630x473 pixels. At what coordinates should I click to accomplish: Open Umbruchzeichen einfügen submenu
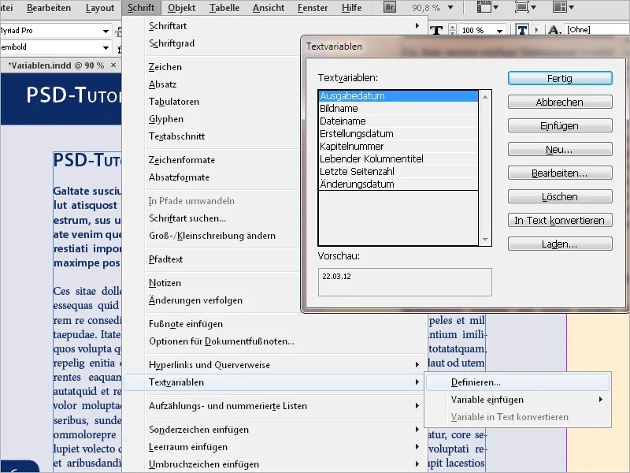pos(275,464)
